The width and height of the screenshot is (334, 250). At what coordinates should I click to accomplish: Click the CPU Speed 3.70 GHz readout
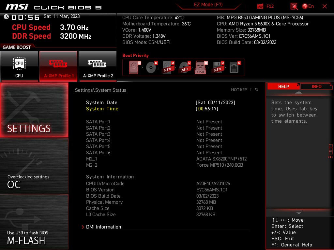[50, 27]
